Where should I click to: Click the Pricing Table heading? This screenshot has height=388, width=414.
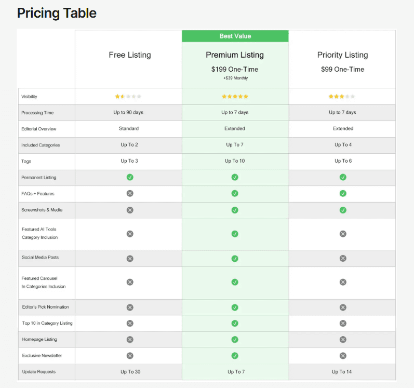point(57,13)
